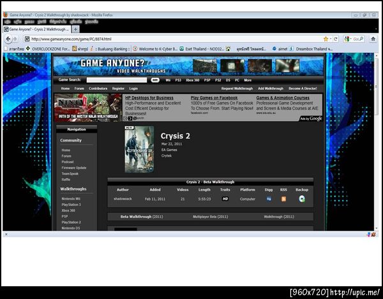383x299 pixels.
Task: Open the DS platform menu
Action: (228, 80)
